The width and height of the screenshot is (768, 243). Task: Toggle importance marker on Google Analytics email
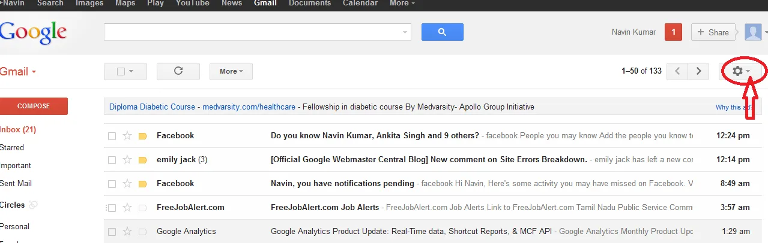point(143,232)
